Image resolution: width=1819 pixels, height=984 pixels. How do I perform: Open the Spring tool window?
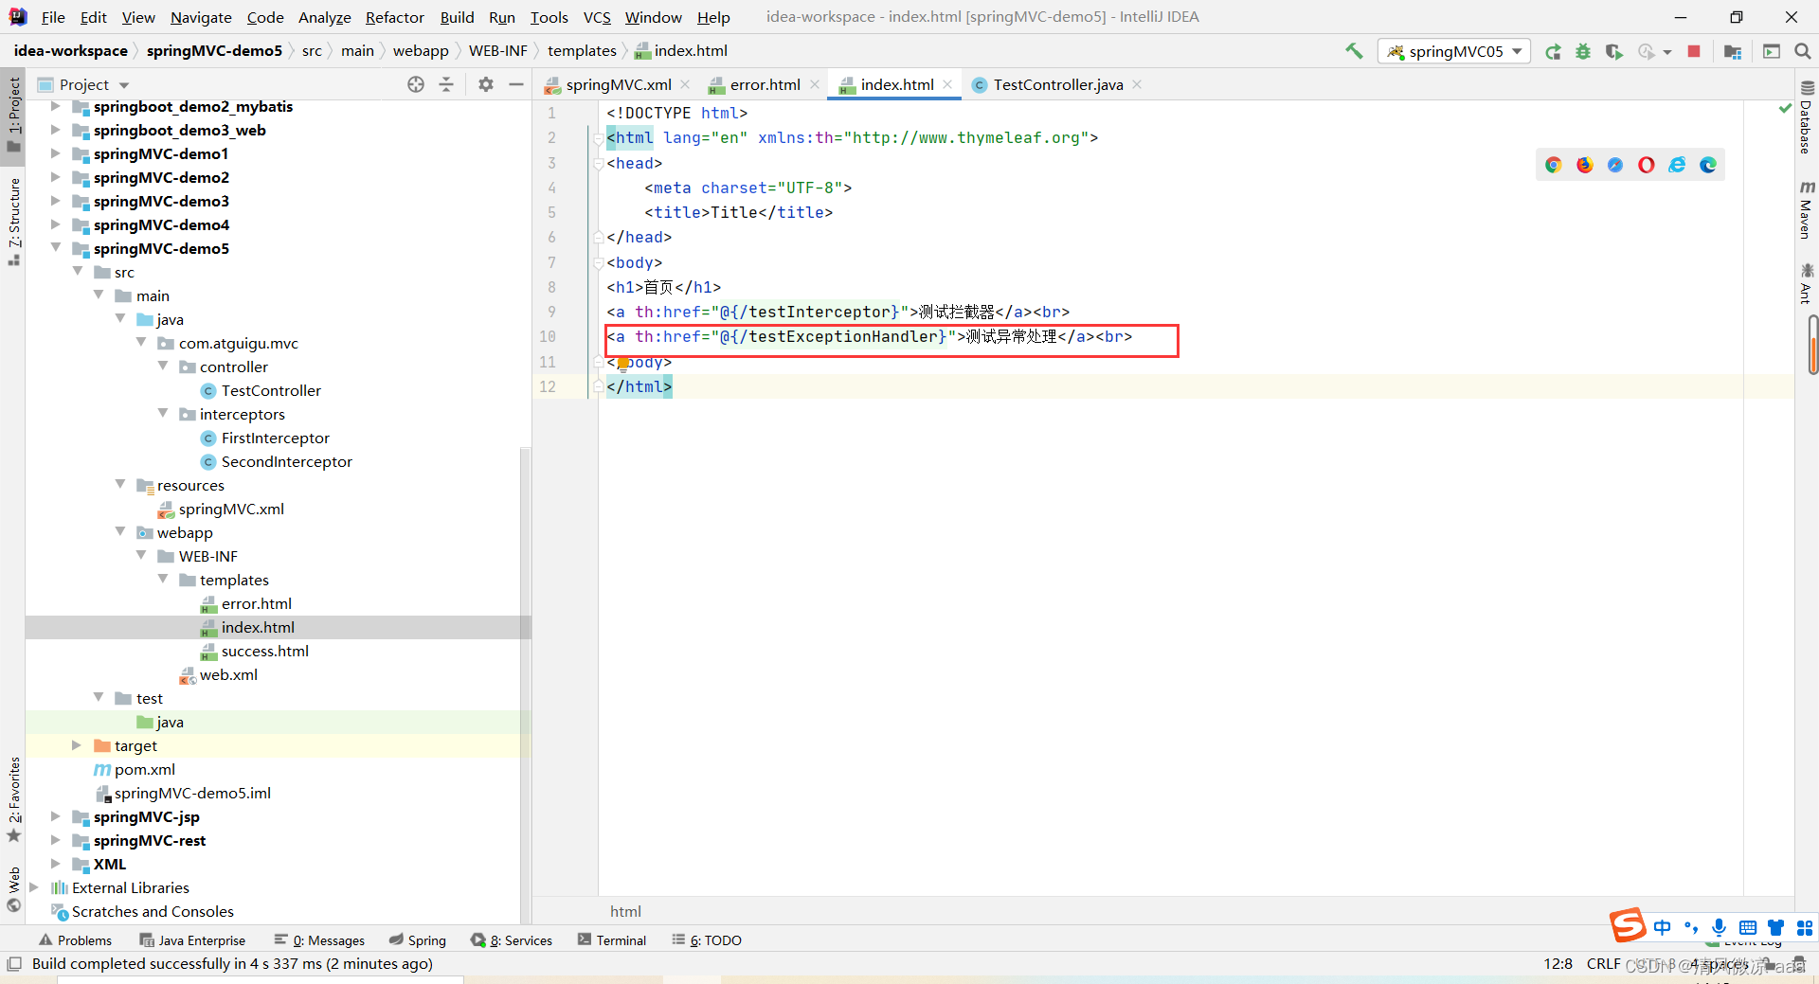417,940
